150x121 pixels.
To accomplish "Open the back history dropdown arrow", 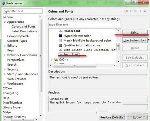I will tap(131, 11).
